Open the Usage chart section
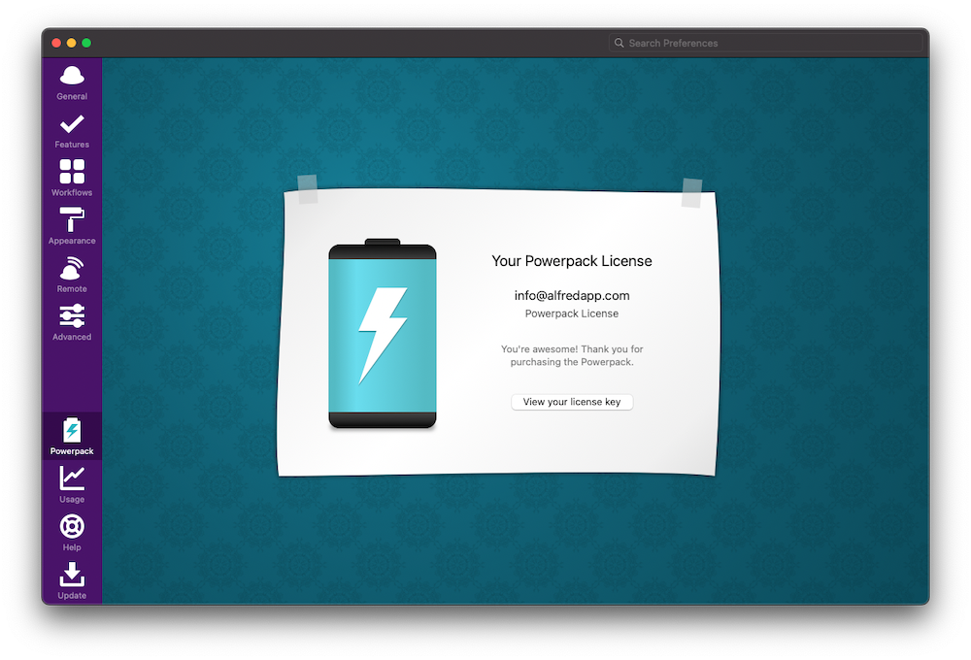 point(72,479)
